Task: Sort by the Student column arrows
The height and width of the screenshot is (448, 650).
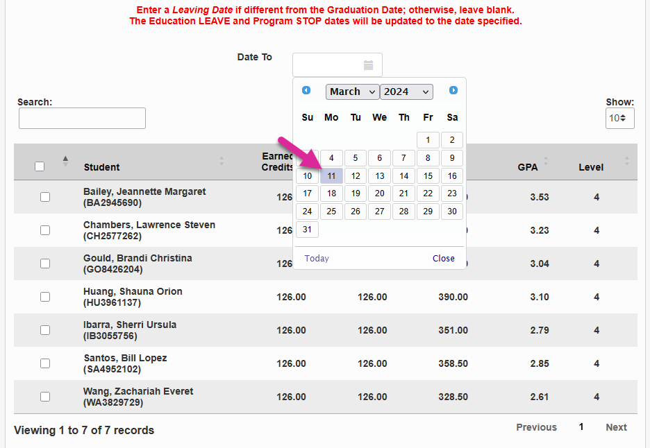Action: [222, 161]
